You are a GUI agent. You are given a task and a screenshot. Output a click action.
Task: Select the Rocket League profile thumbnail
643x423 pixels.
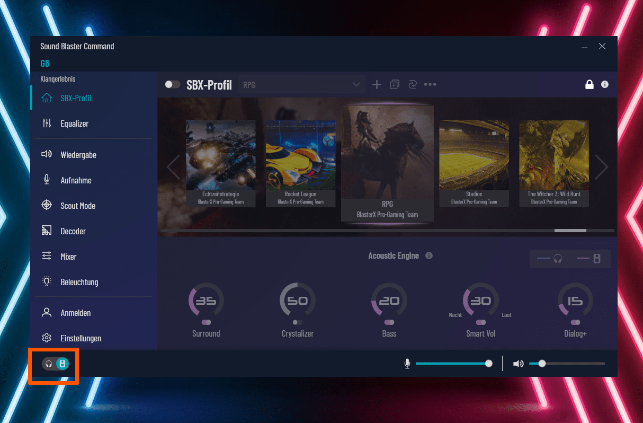pyautogui.click(x=300, y=163)
